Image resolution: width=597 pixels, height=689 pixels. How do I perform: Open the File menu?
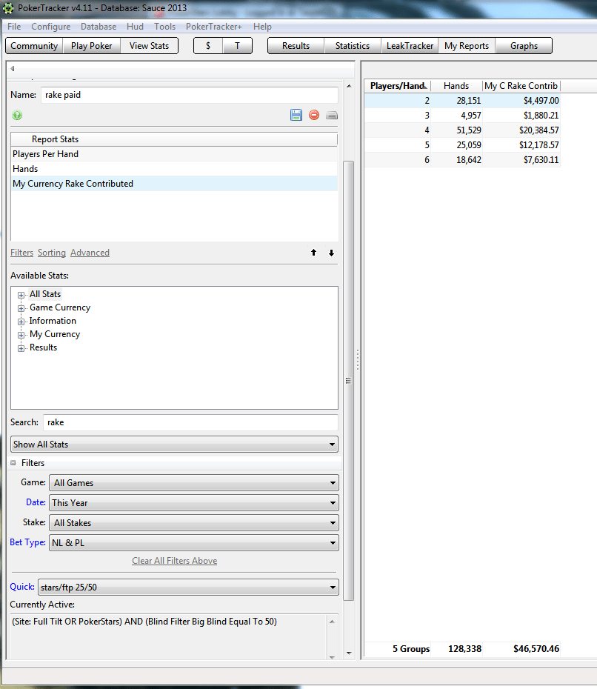coord(14,27)
